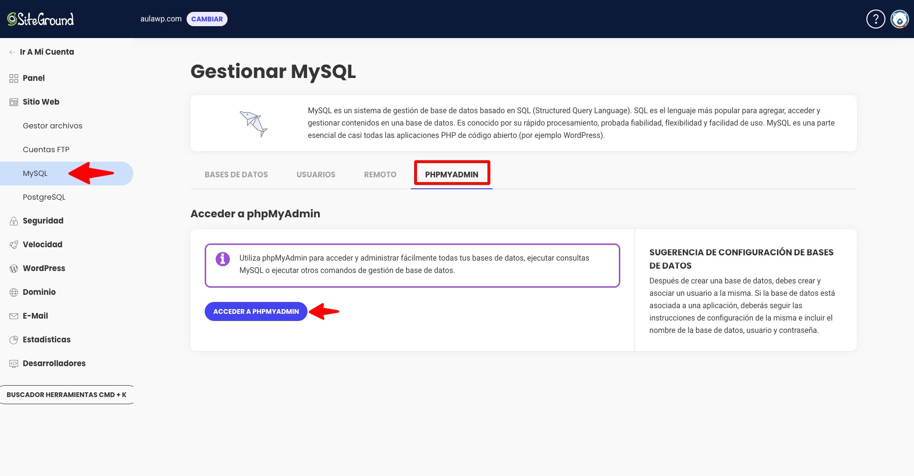Click the SiteGround logo

(x=40, y=19)
